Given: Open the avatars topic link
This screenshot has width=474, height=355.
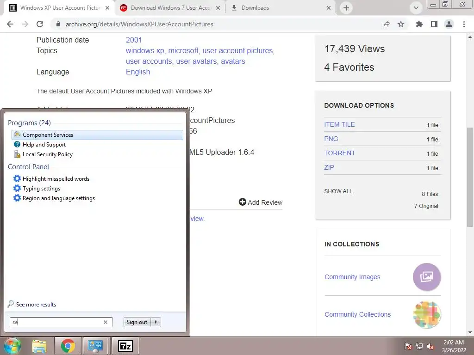Looking at the screenshot, I should pos(233,61).
